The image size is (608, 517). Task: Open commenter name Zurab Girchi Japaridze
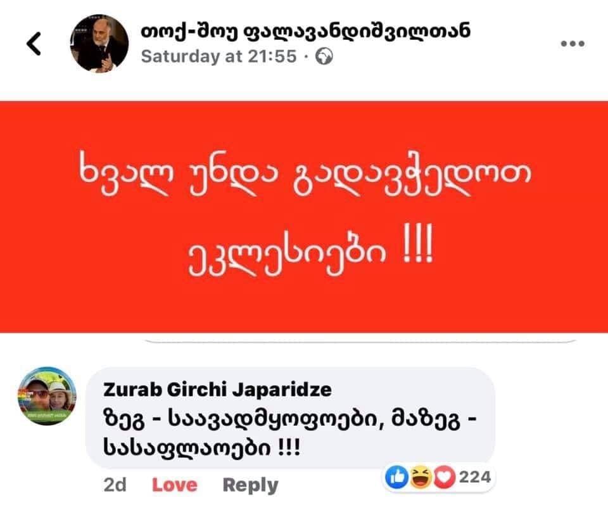(x=217, y=390)
